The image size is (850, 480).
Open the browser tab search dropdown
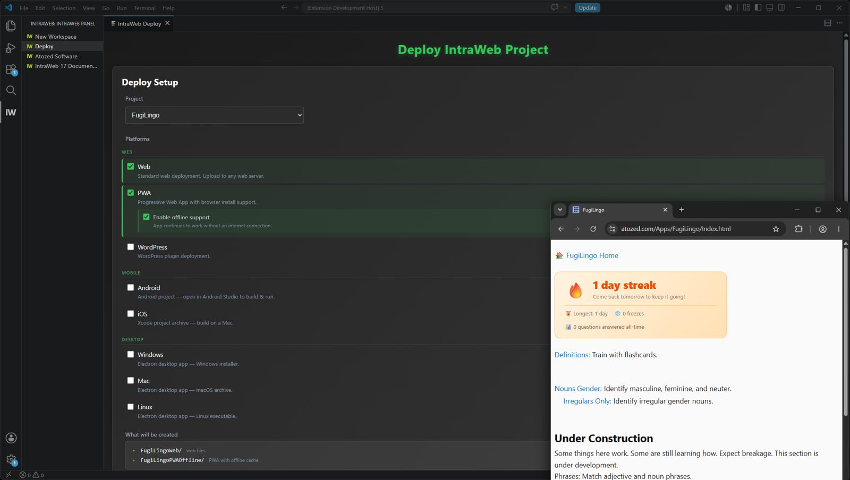coord(560,210)
